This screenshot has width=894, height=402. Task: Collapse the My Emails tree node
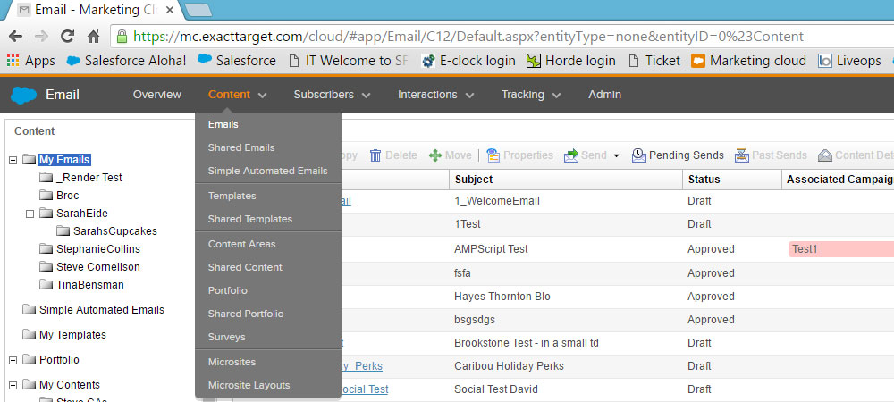(13, 160)
